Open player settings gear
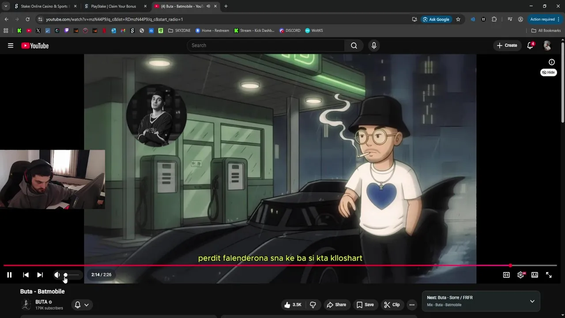 pos(520,275)
